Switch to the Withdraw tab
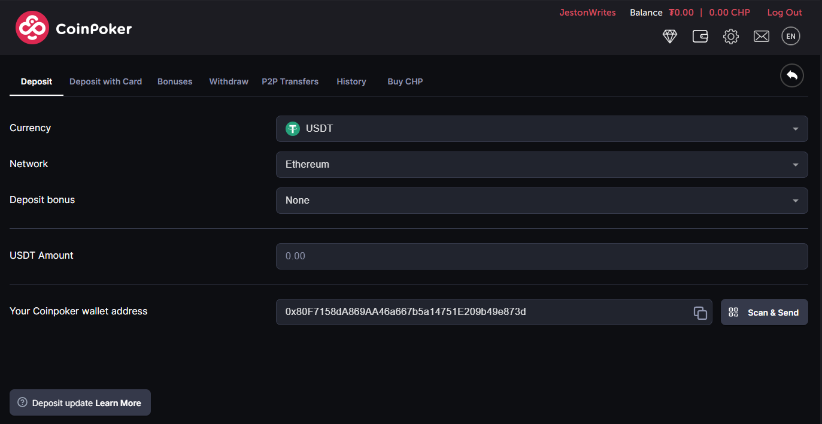The width and height of the screenshot is (822, 424). [x=229, y=81]
